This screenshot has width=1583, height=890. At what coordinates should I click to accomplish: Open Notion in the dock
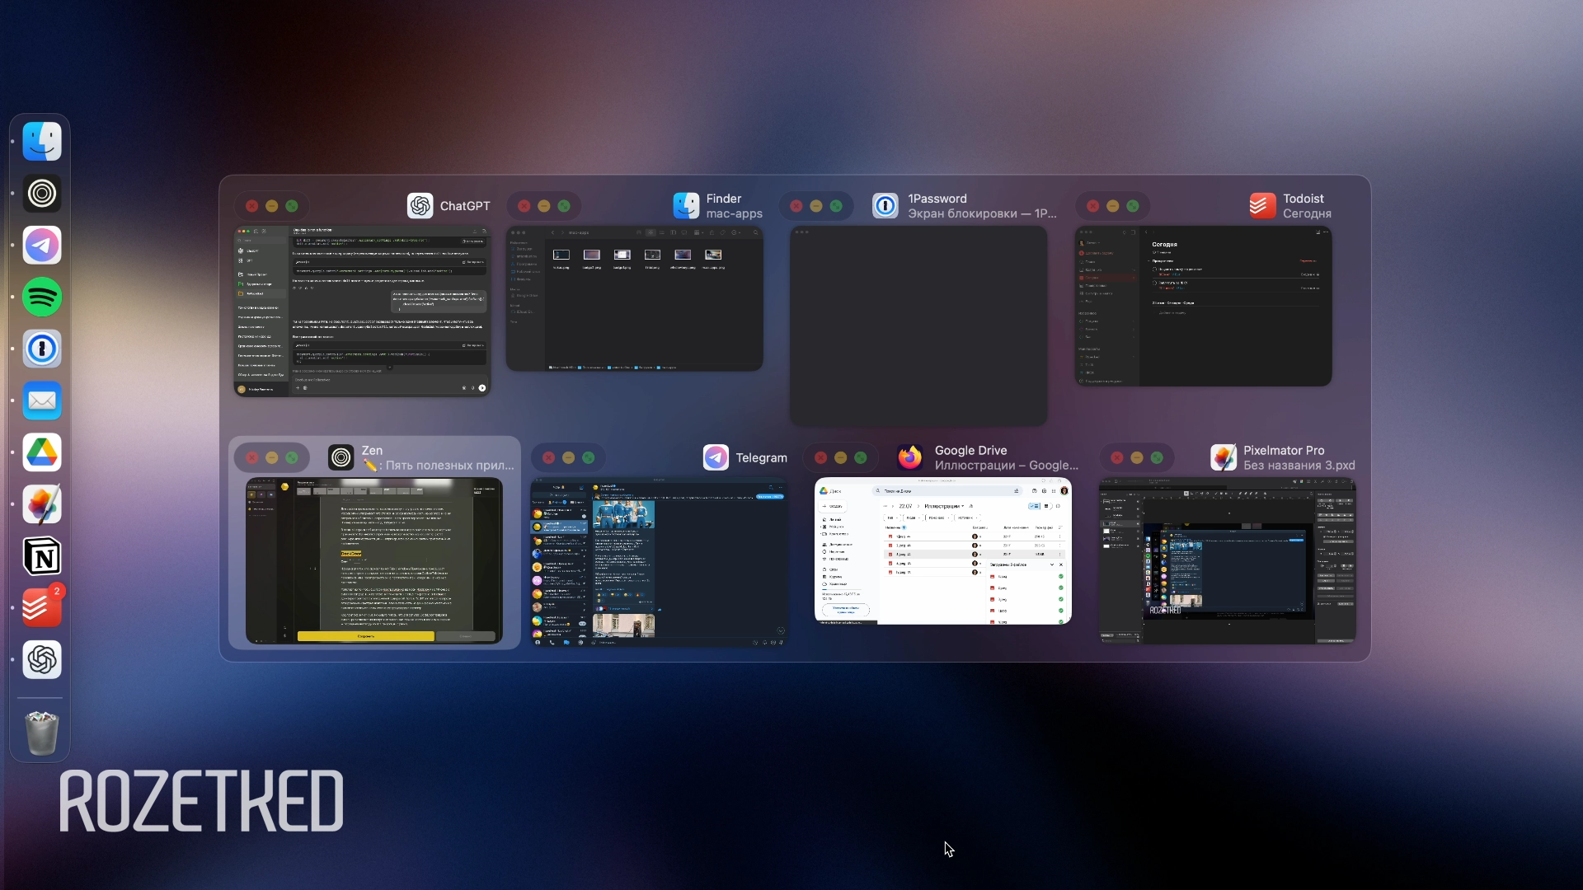42,556
